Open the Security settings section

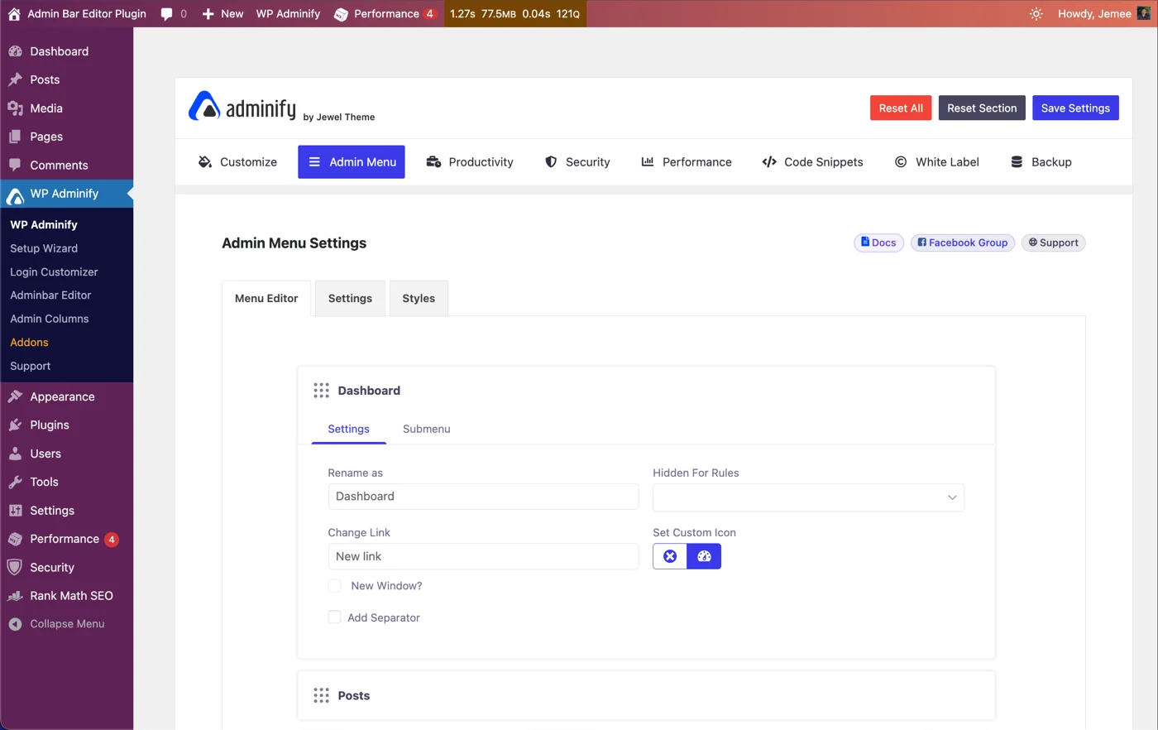[x=577, y=161]
